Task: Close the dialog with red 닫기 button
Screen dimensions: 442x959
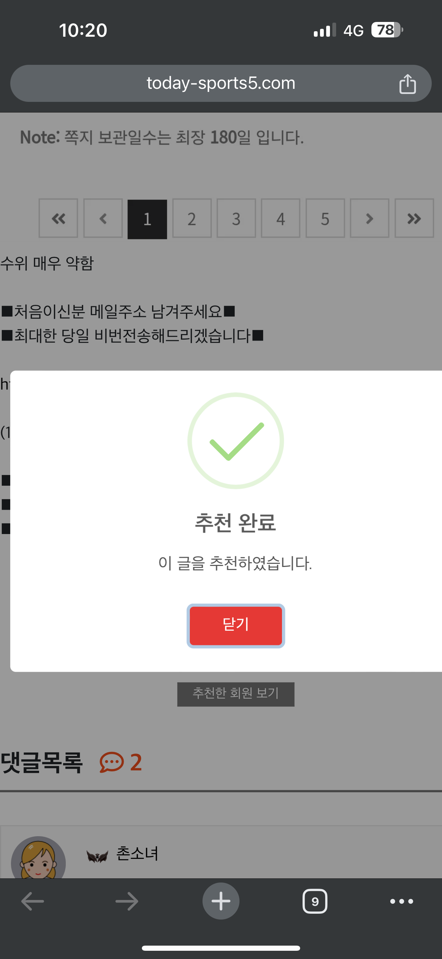Action: tap(236, 625)
